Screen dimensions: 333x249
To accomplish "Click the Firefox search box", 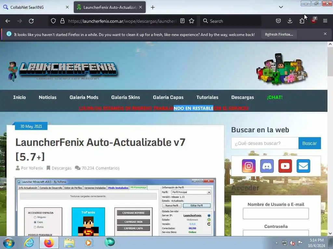I will [x=231, y=21].
